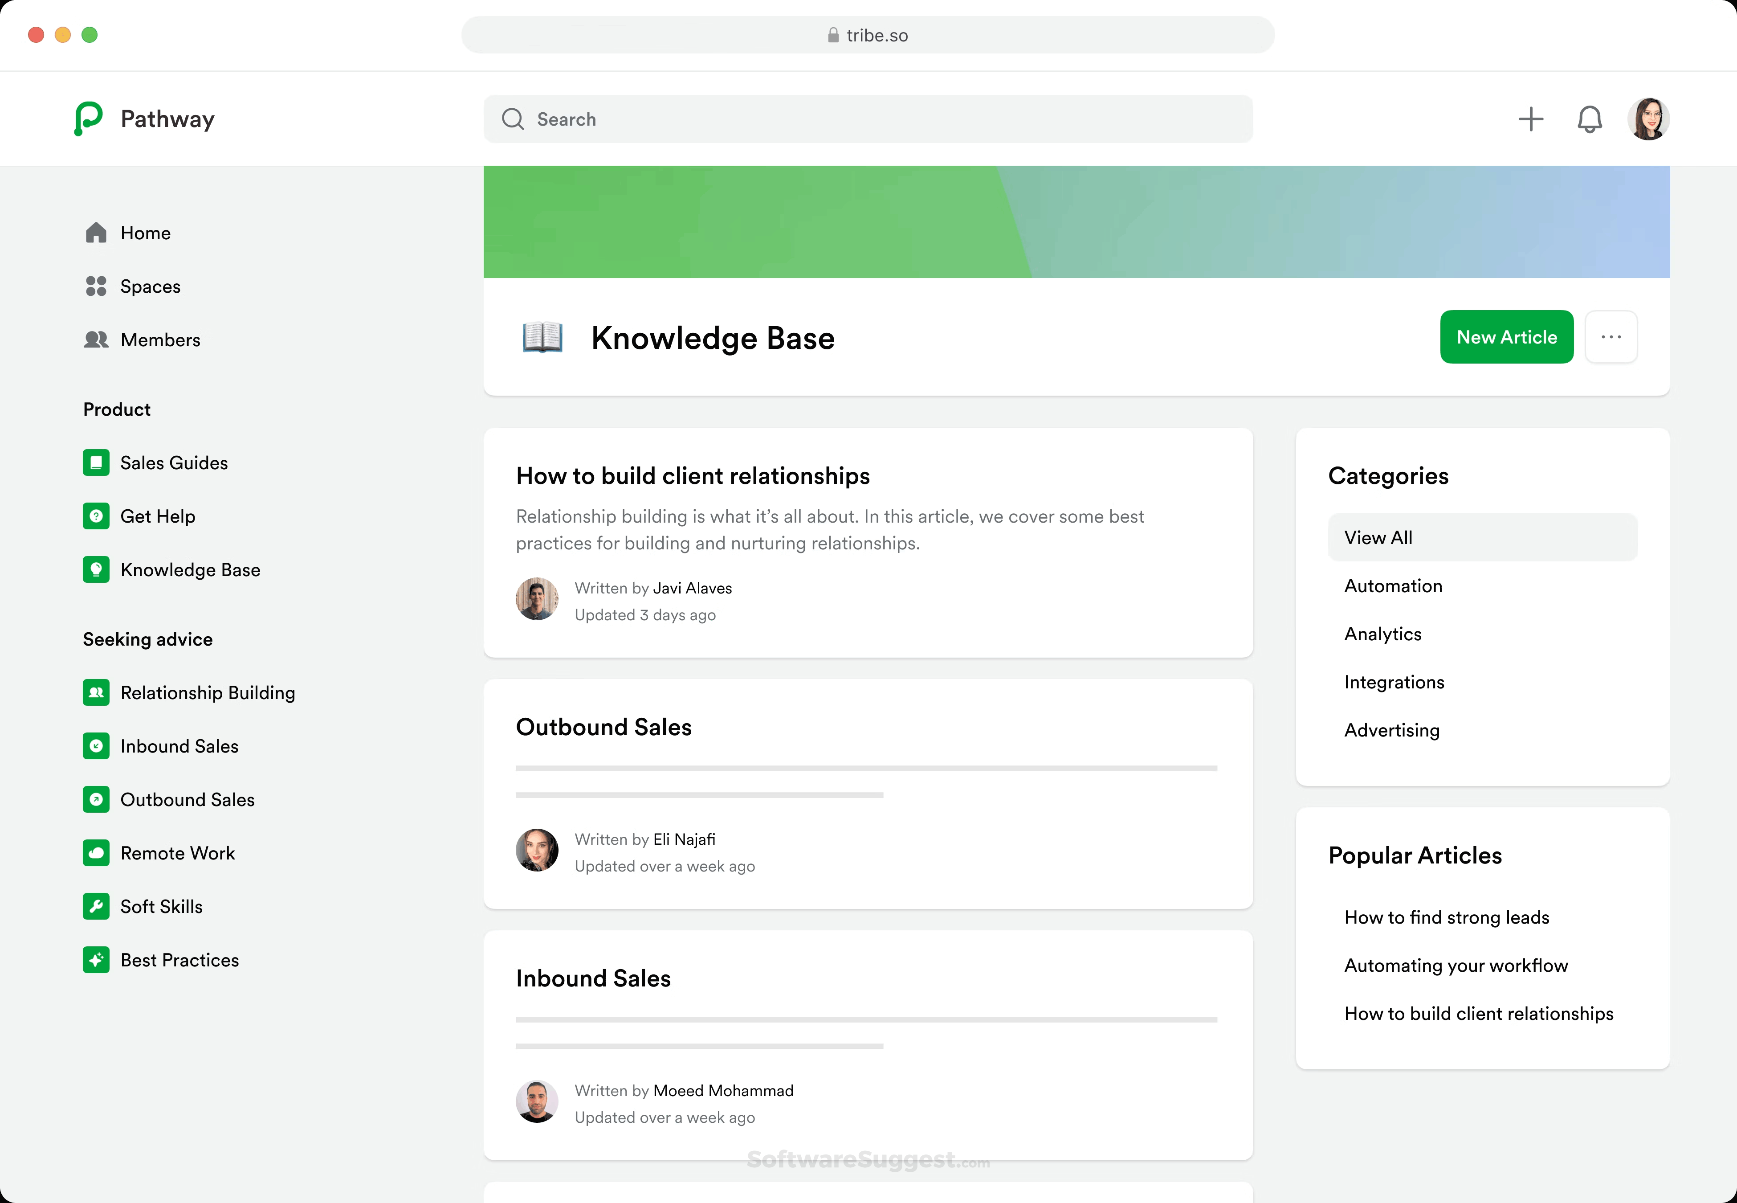Open the three-dot overflow menu
Image resolution: width=1737 pixels, height=1203 pixels.
1611,337
